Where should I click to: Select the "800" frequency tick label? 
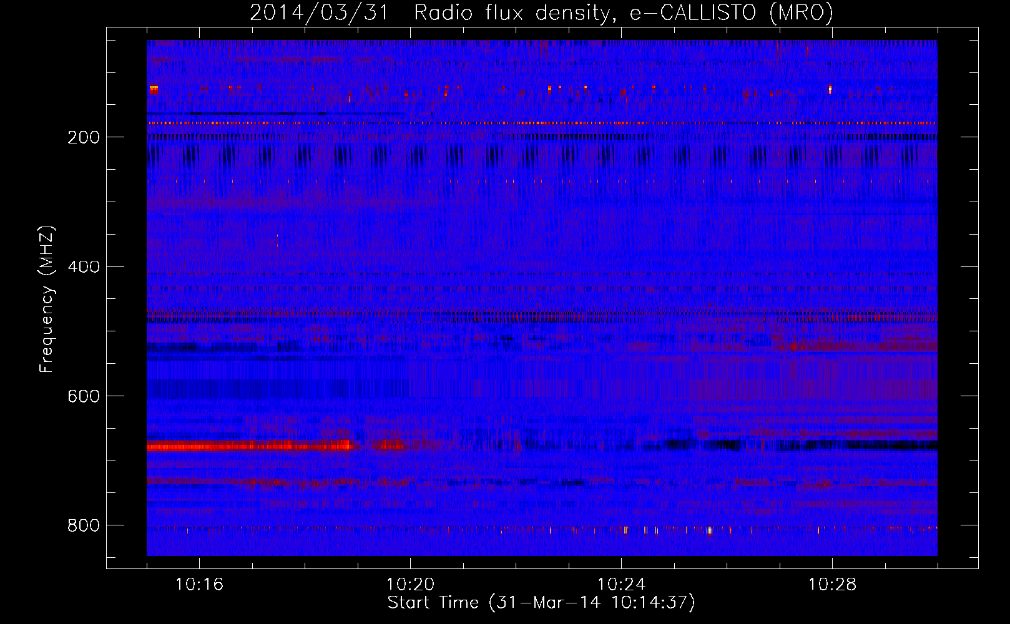pyautogui.click(x=84, y=526)
